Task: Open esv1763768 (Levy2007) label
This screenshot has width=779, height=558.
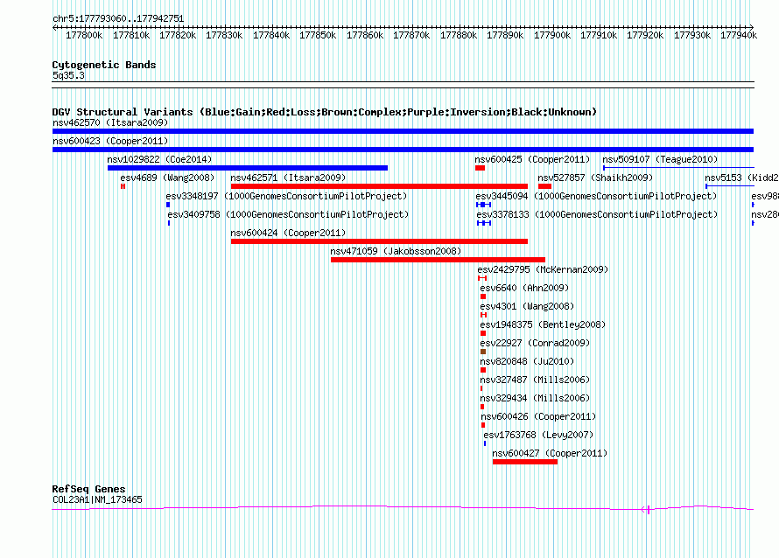Action: click(x=538, y=435)
